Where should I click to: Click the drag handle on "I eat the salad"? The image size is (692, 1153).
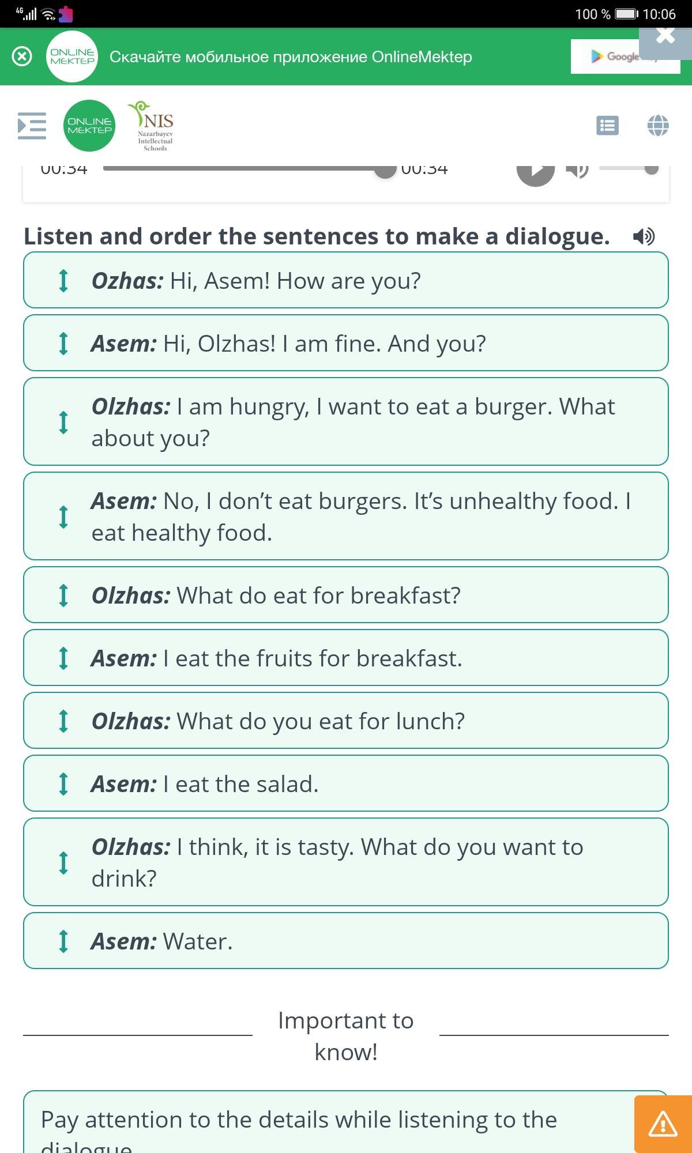[x=63, y=784]
